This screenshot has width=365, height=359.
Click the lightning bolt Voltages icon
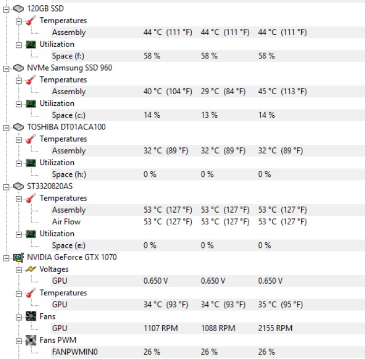click(31, 269)
